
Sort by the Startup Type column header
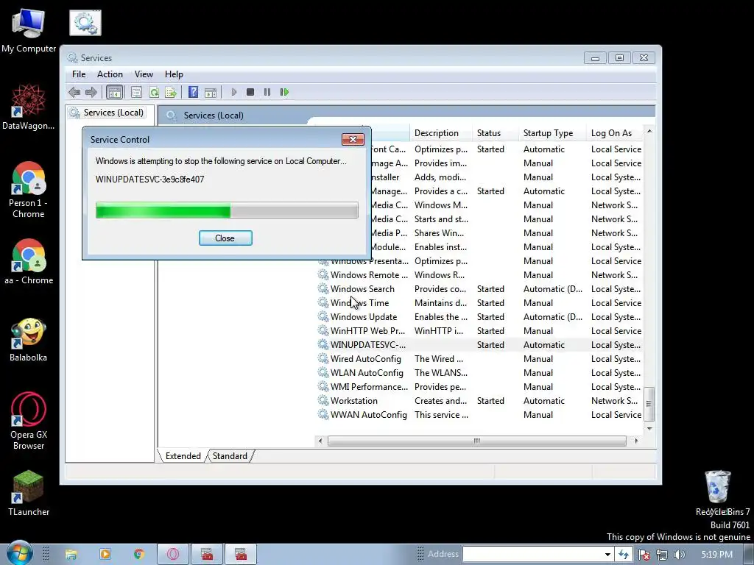click(x=552, y=133)
